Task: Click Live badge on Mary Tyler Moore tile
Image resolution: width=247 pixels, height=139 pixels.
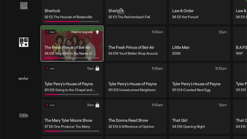Action: (x=50, y=105)
